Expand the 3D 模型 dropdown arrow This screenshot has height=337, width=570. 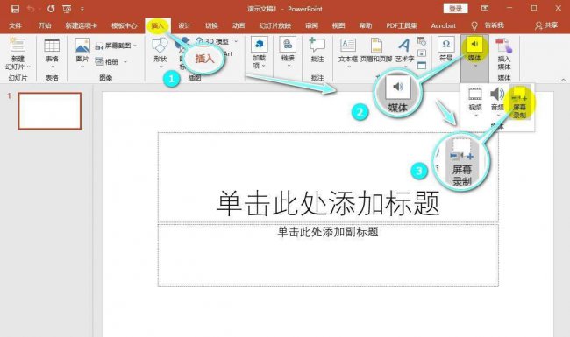point(236,41)
